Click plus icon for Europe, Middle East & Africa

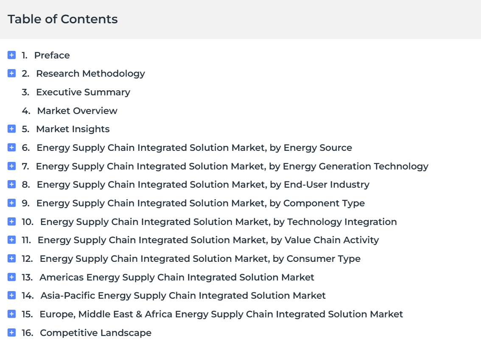(11, 314)
